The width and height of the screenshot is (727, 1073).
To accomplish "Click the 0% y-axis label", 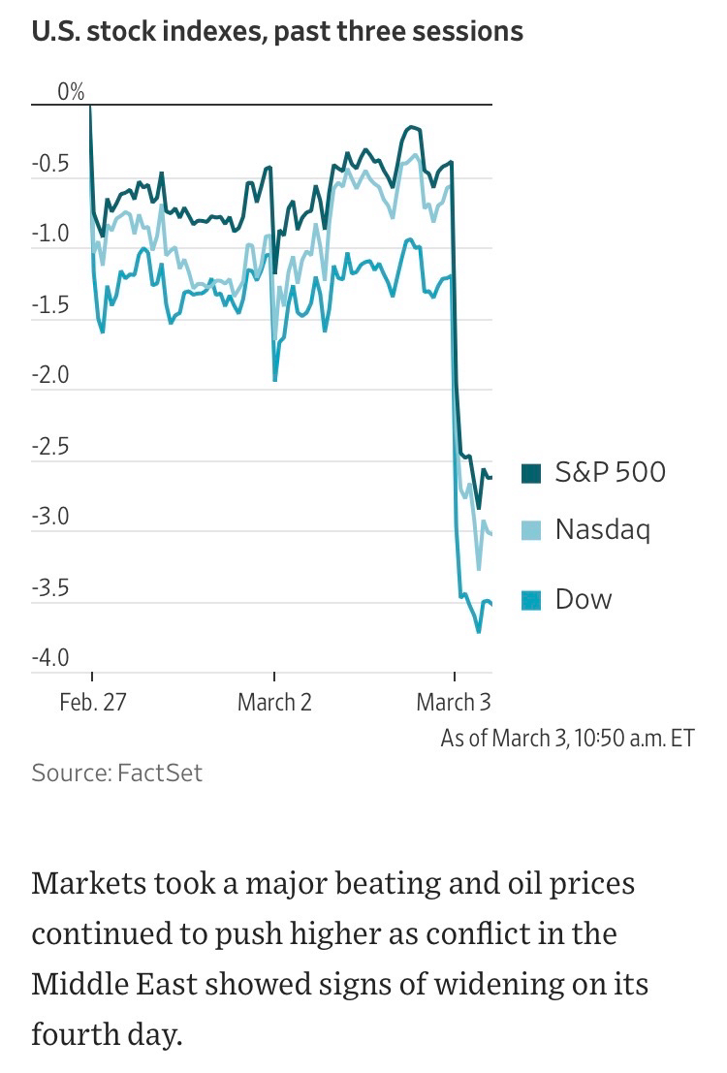I will [71, 93].
